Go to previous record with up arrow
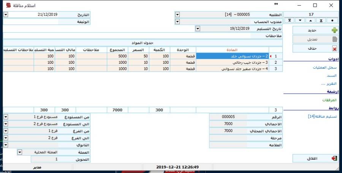This screenshot has width=342, height=173. tap(310, 20)
